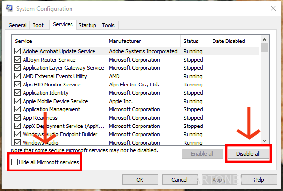Enable Hide all Microsoft services checkbox

14,162
